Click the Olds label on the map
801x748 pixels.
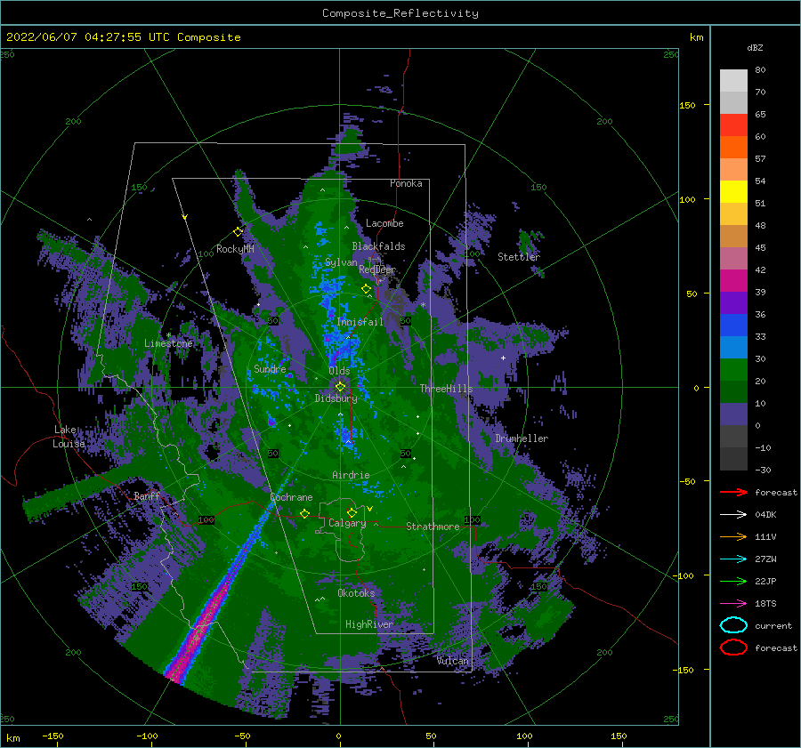[x=339, y=371]
